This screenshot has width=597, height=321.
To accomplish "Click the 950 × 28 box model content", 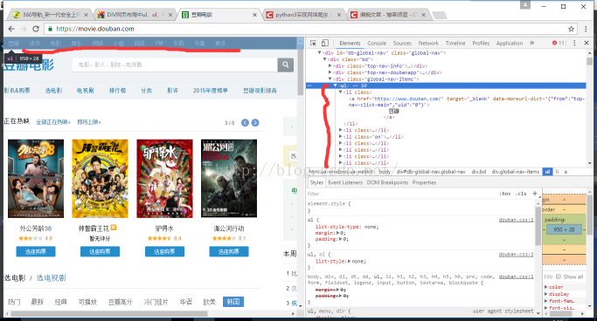I will tap(564, 229).
